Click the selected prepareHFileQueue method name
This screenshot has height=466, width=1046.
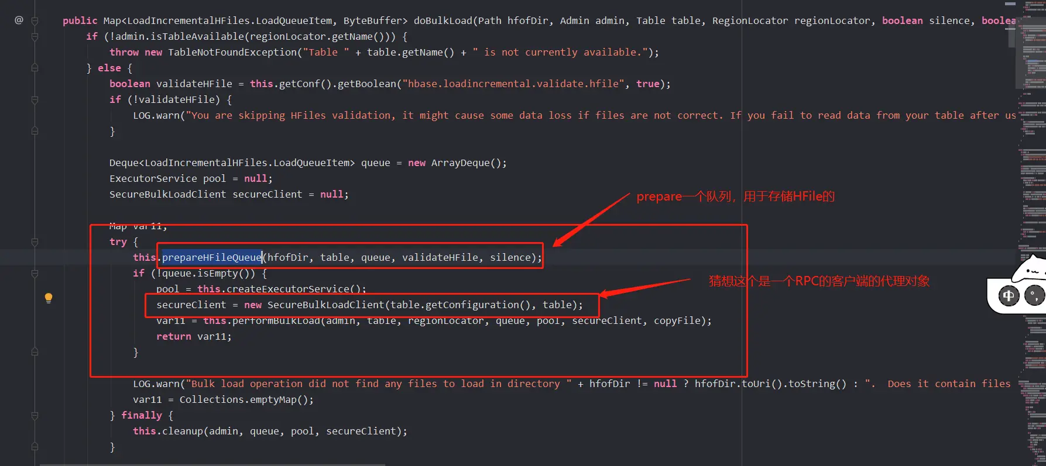click(x=212, y=257)
